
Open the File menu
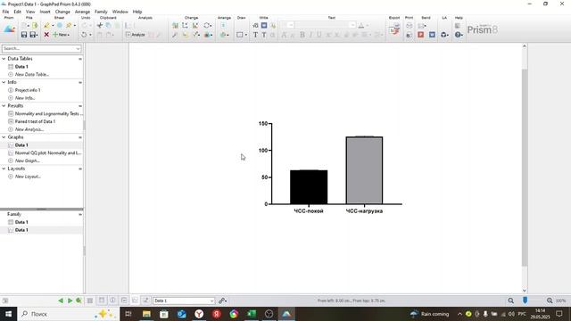tap(5, 12)
